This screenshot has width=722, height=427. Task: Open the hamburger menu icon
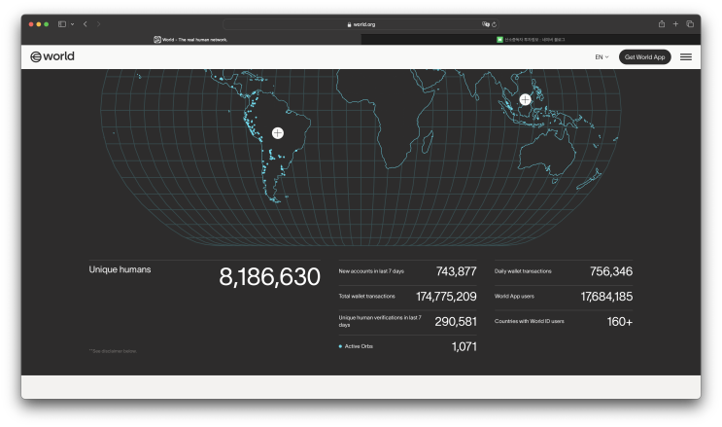[x=686, y=56]
